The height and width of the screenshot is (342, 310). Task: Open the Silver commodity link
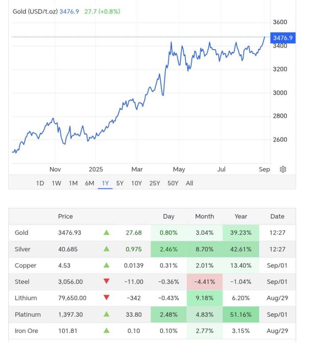pos(23,249)
